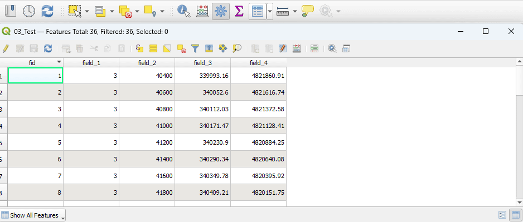Activate Select Features by Value tool
Screen dimensions: 523x222
(x=100, y=11)
